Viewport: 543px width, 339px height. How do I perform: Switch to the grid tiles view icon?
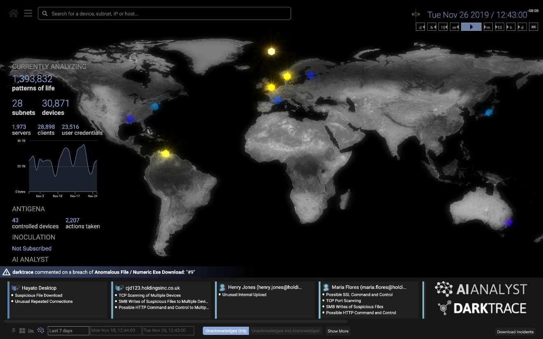point(22,331)
